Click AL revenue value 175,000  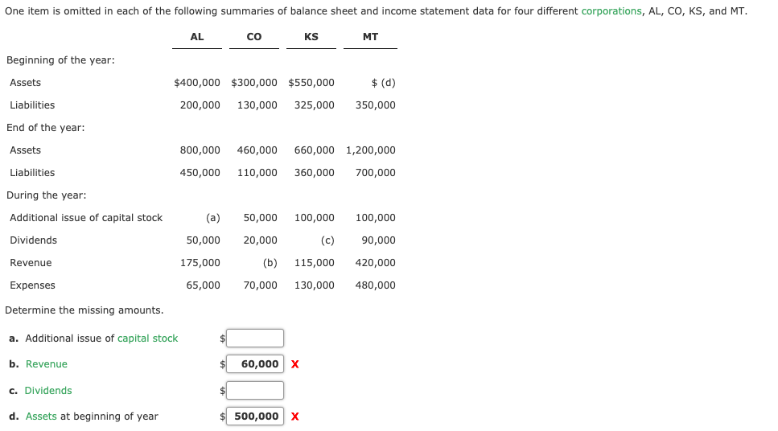click(200, 263)
